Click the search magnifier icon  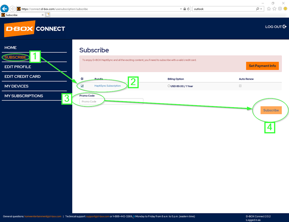coord(257,9)
